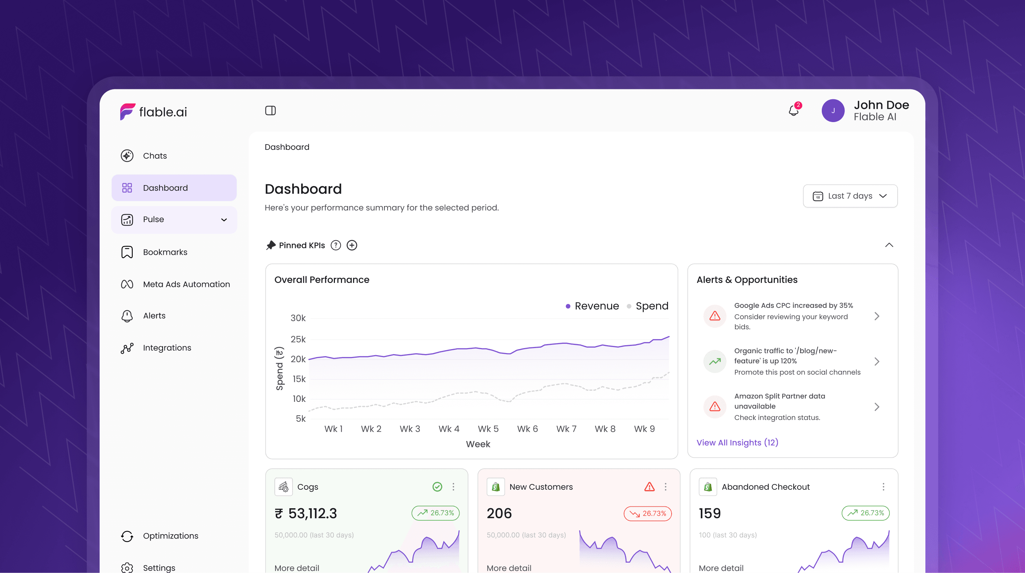This screenshot has width=1025, height=573.
Task: Open Cogs card three-dot menu
Action: coord(453,487)
